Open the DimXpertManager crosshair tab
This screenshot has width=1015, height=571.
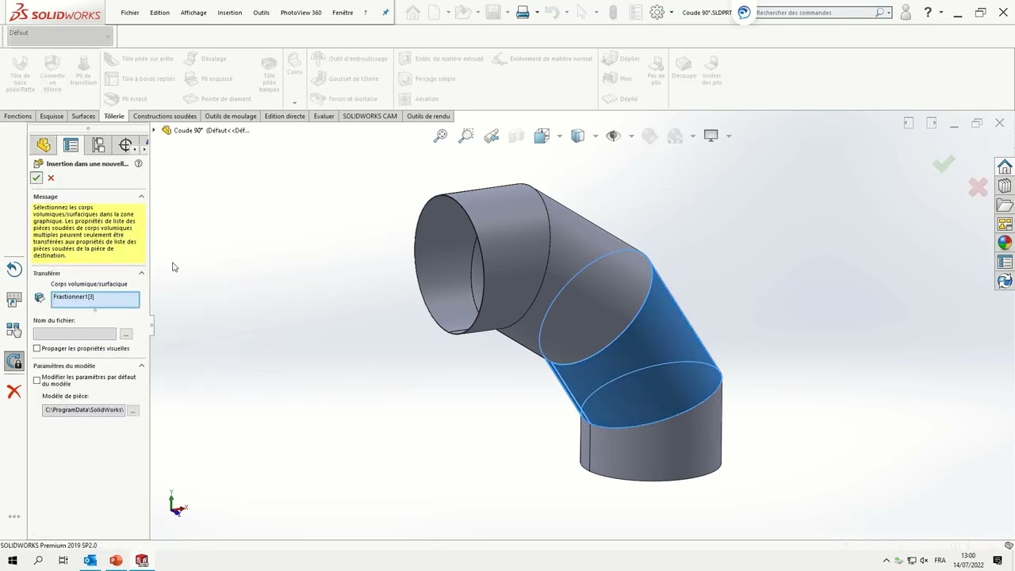point(125,145)
